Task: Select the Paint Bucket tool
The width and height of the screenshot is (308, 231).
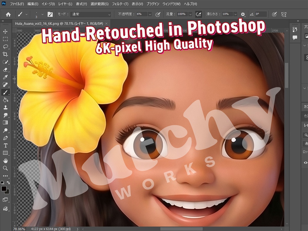Action: (x=5, y=100)
